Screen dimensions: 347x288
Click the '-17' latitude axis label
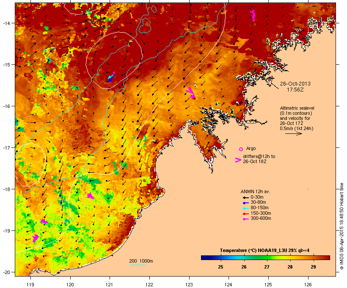[x=6, y=147]
